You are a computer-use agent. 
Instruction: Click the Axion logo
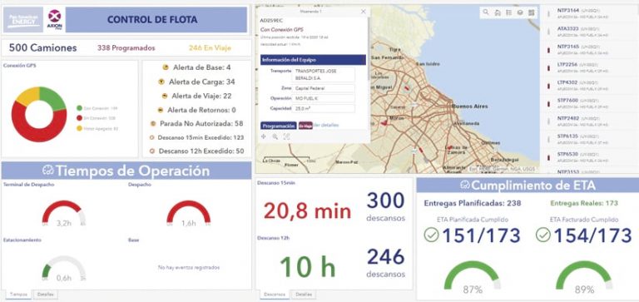[x=55, y=19]
